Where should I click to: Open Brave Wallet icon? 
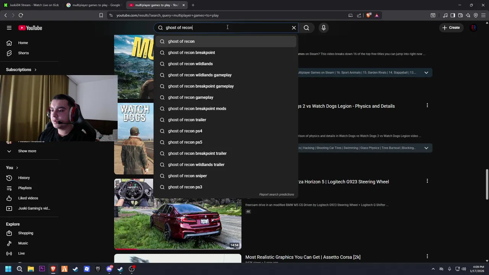point(460,15)
